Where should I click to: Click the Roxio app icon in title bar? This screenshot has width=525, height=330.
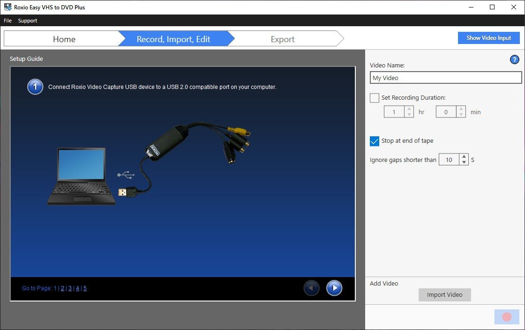coord(7,7)
